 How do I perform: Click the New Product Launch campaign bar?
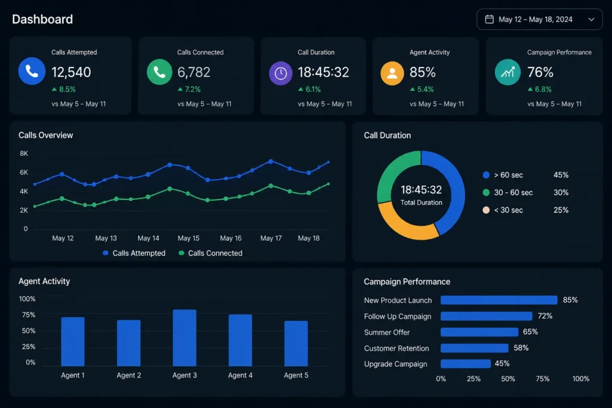(499, 300)
